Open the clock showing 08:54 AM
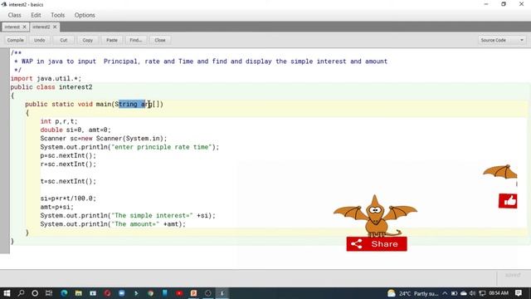531x299 pixels. 499,293
